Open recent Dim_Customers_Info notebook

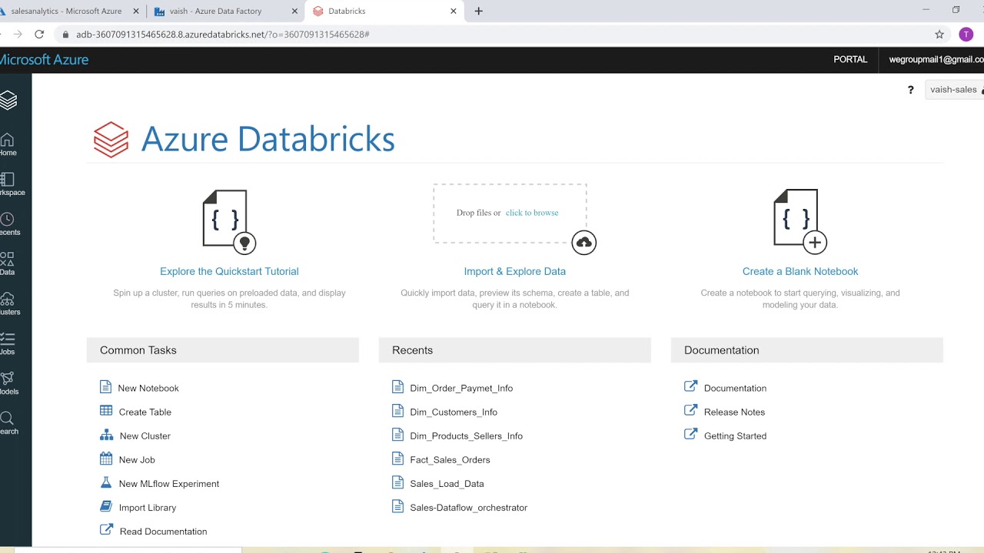coord(454,412)
